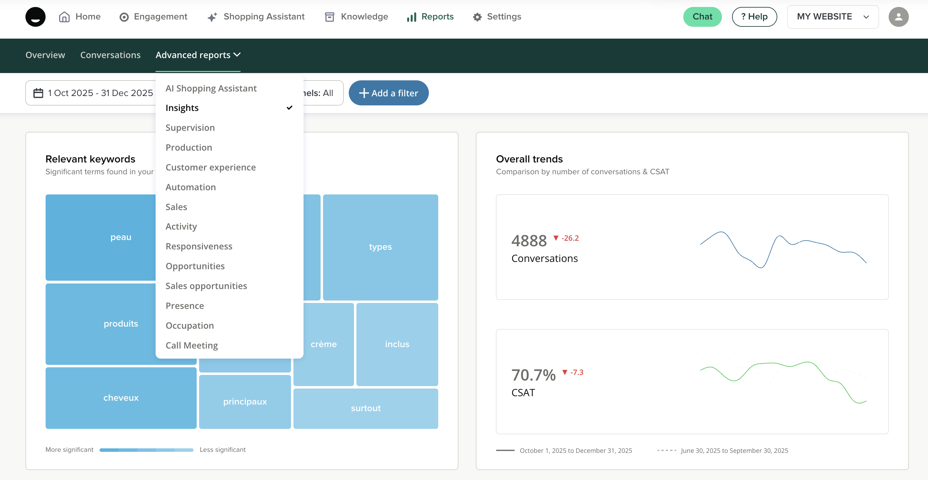Switch to the Conversations tab

110,55
